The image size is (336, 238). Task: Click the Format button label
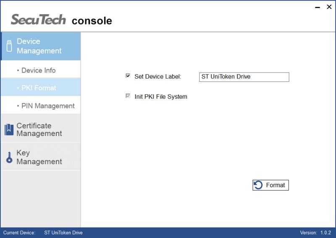(x=276, y=185)
